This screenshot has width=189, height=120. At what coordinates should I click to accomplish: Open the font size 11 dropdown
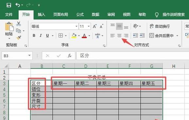click(89, 26)
